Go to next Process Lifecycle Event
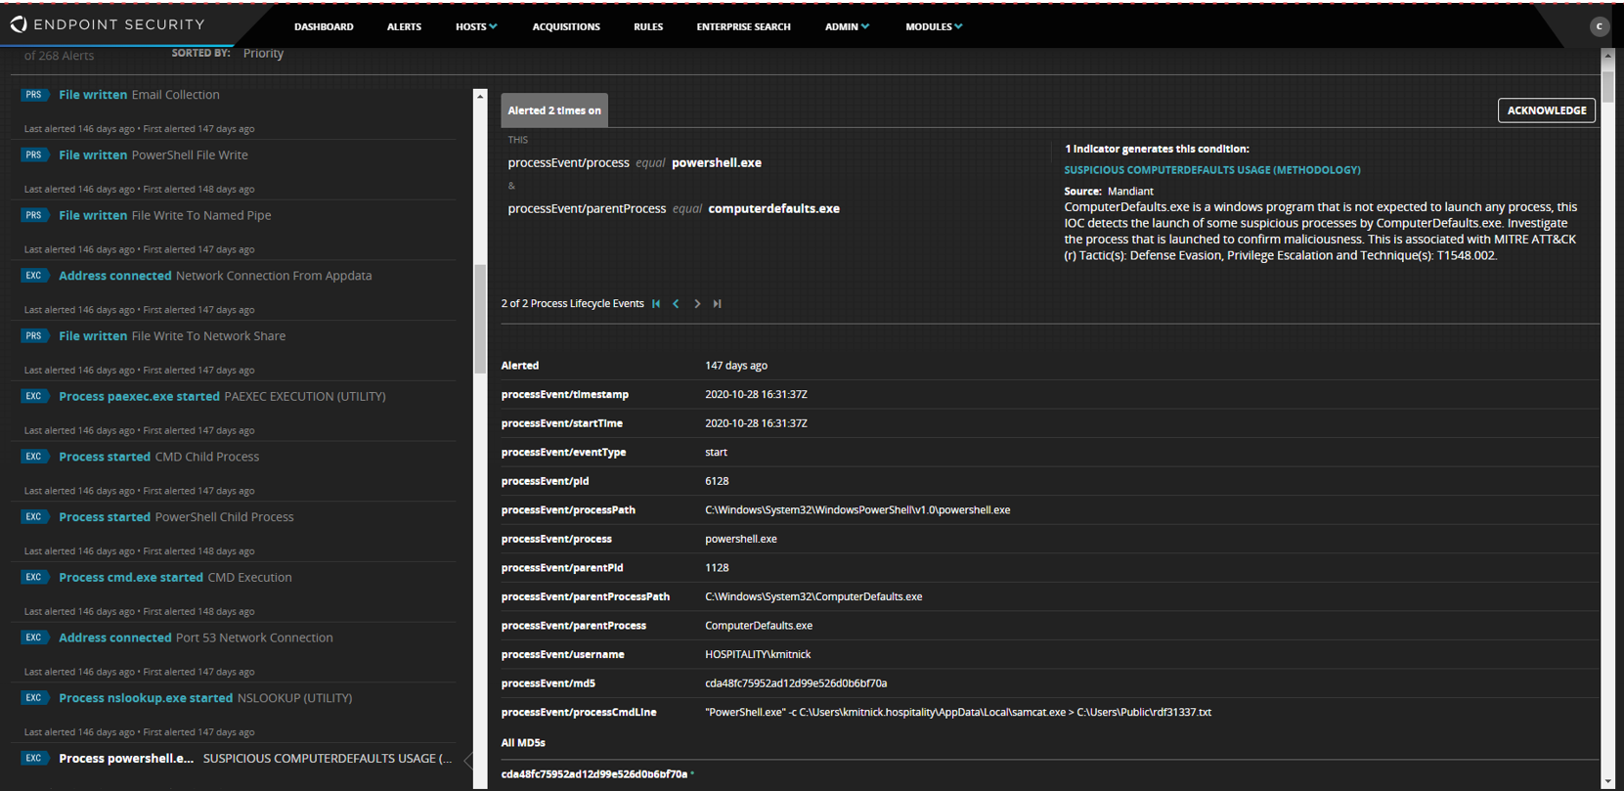1624x791 pixels. (697, 304)
